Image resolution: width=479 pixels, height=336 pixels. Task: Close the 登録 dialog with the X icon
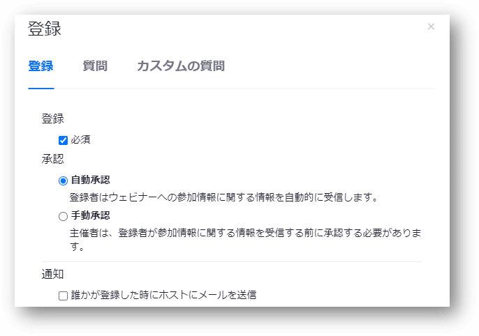431,26
